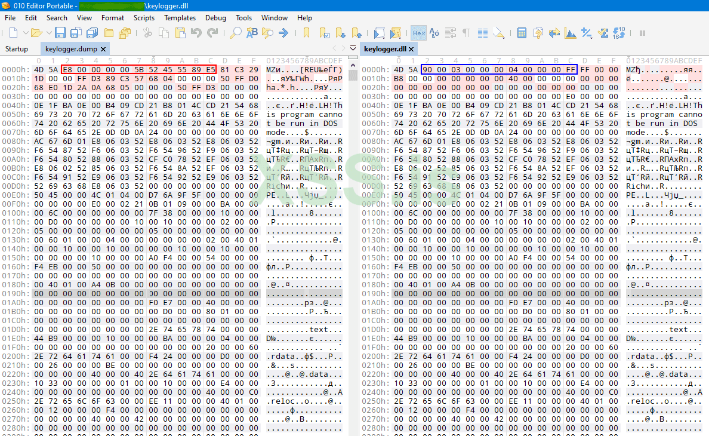Click the 4D byte at 0000h in keylogger.dll

click(398, 70)
